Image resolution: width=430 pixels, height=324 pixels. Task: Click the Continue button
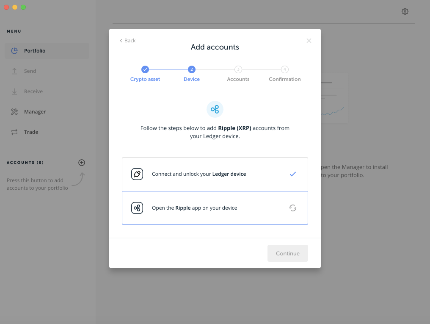(x=288, y=253)
